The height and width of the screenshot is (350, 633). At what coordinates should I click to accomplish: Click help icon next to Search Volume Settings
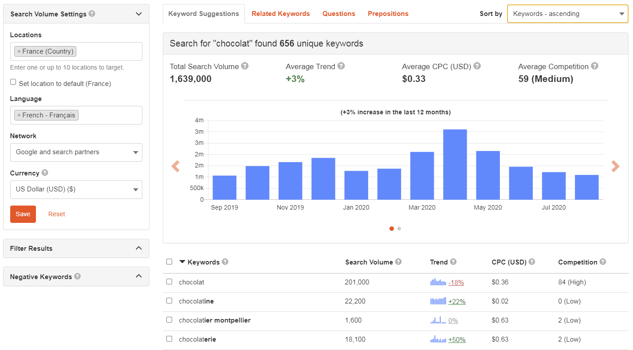[92, 14]
